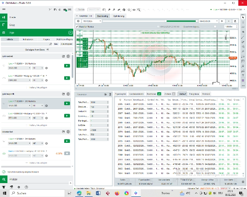Adjust the StopLoss parameter stepper
247x197 pixels.
point(108,107)
